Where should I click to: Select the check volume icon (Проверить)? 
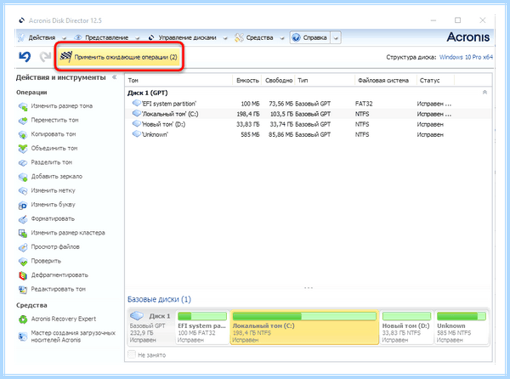pos(23,262)
